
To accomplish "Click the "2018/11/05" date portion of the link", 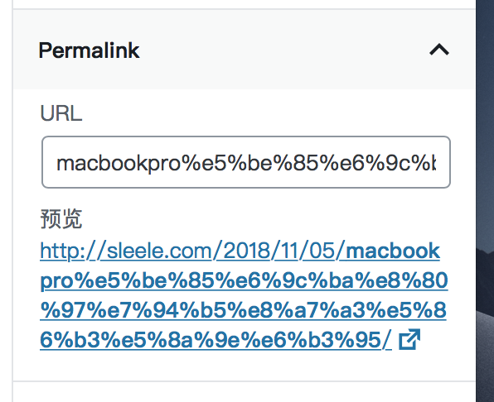I will (279, 251).
